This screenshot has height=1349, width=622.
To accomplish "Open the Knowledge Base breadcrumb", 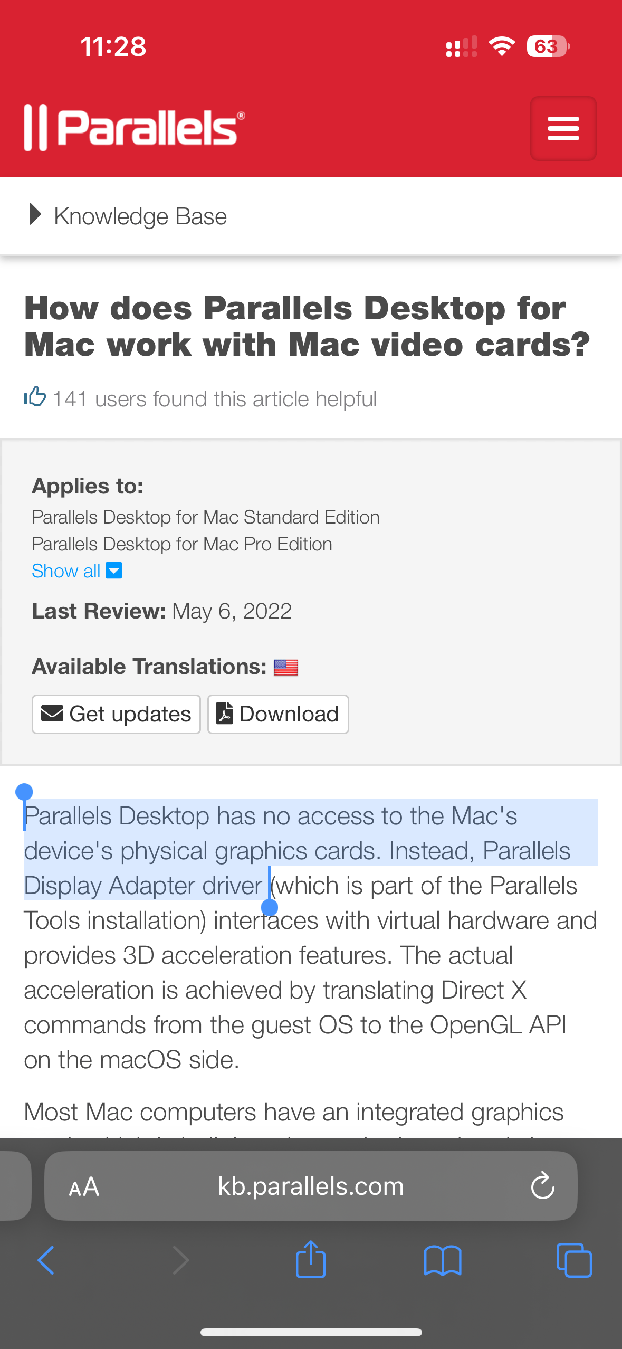I will [140, 215].
